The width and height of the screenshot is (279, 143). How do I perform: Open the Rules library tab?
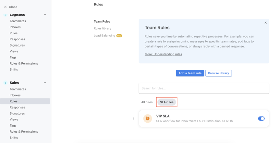pos(103,28)
